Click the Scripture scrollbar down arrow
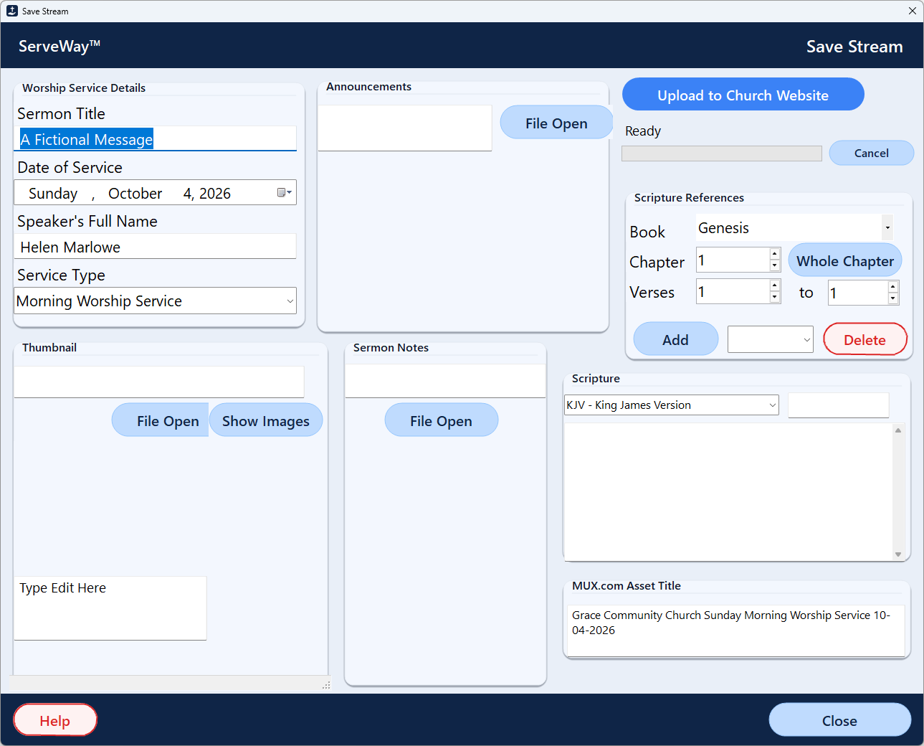 (898, 554)
